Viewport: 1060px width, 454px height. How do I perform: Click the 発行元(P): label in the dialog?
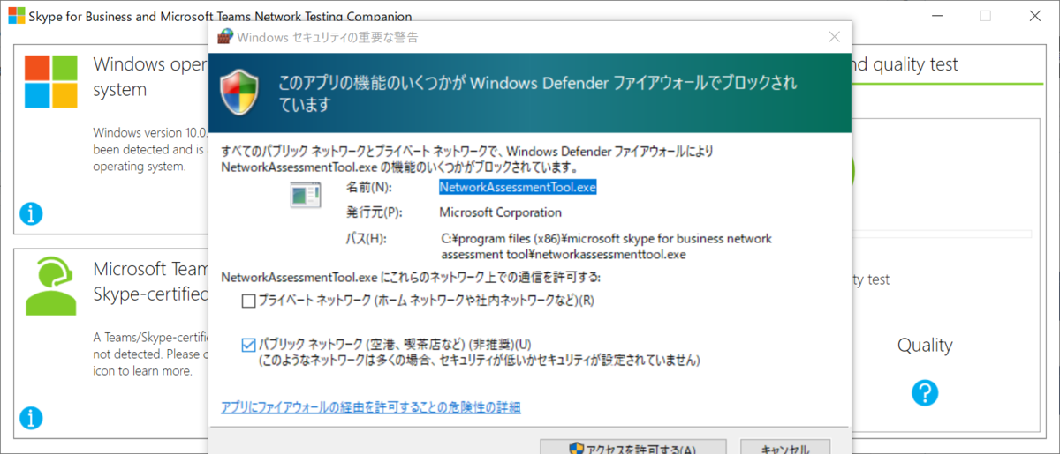click(x=375, y=212)
